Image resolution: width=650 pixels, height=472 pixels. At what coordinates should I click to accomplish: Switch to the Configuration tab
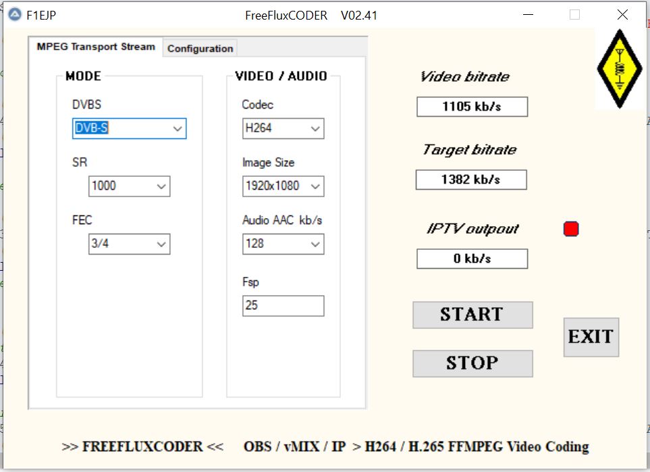(200, 49)
